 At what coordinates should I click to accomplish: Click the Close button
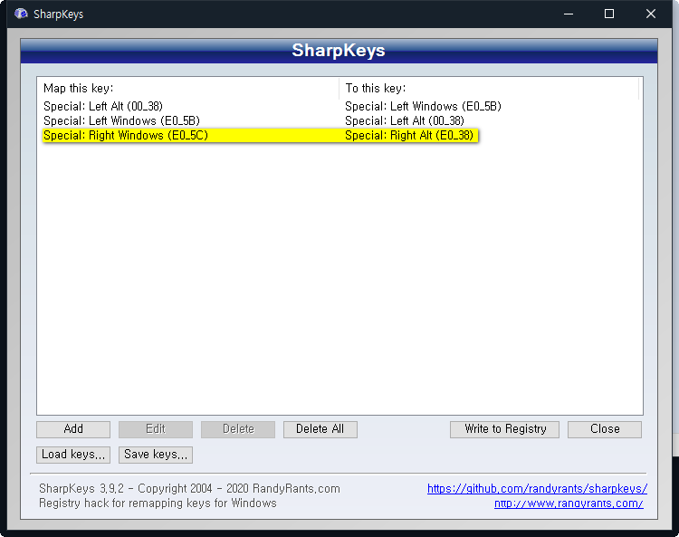click(x=605, y=429)
